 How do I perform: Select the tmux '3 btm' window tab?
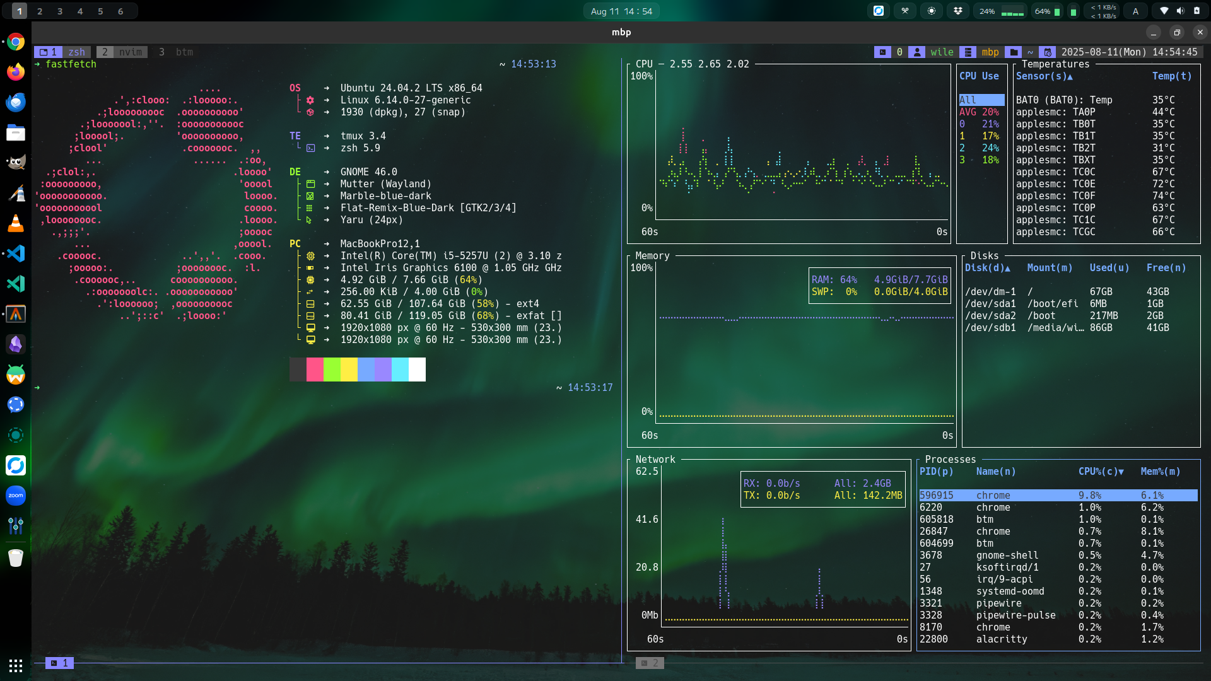(x=176, y=52)
